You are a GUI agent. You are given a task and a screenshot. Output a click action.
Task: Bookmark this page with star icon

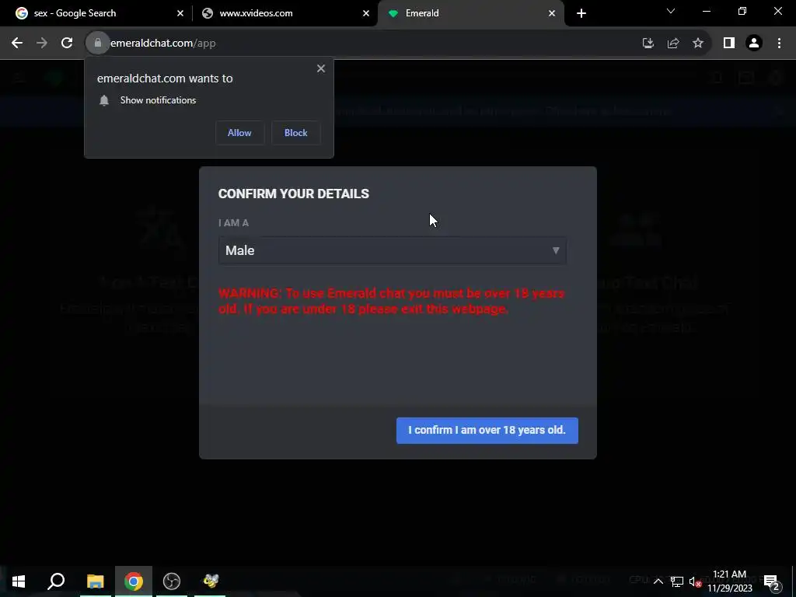coord(698,44)
